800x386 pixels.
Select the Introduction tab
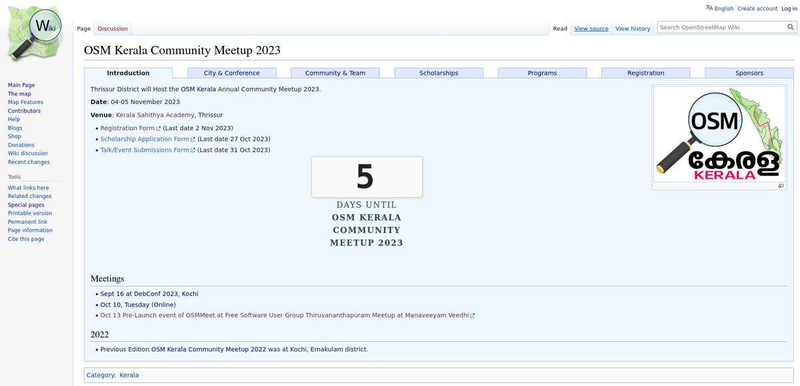coord(128,73)
